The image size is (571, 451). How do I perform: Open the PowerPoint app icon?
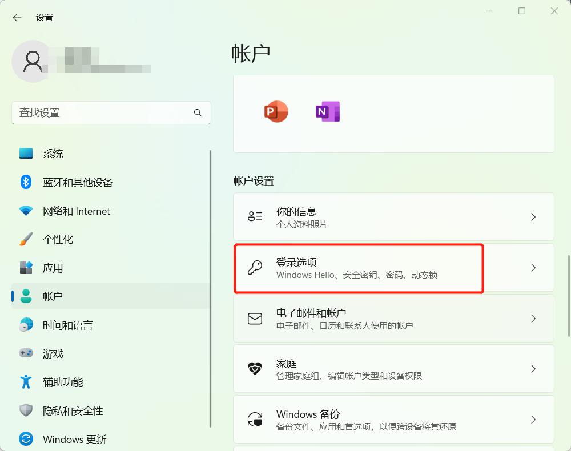[x=276, y=111]
